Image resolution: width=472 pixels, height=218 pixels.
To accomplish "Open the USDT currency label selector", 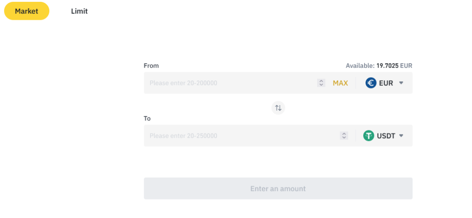I will point(387,136).
